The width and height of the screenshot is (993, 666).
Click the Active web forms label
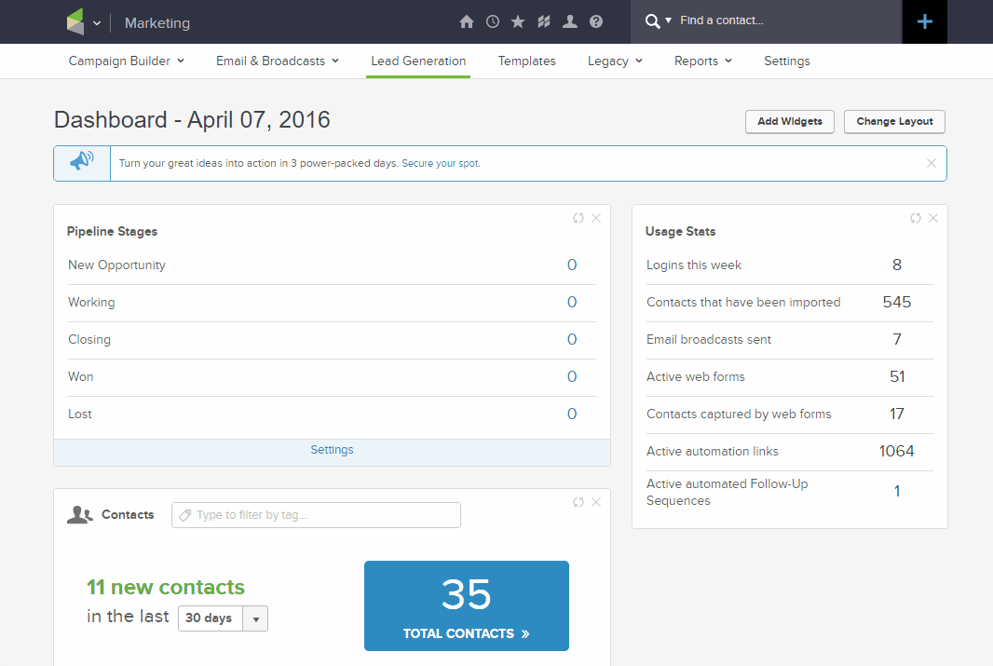pos(695,376)
